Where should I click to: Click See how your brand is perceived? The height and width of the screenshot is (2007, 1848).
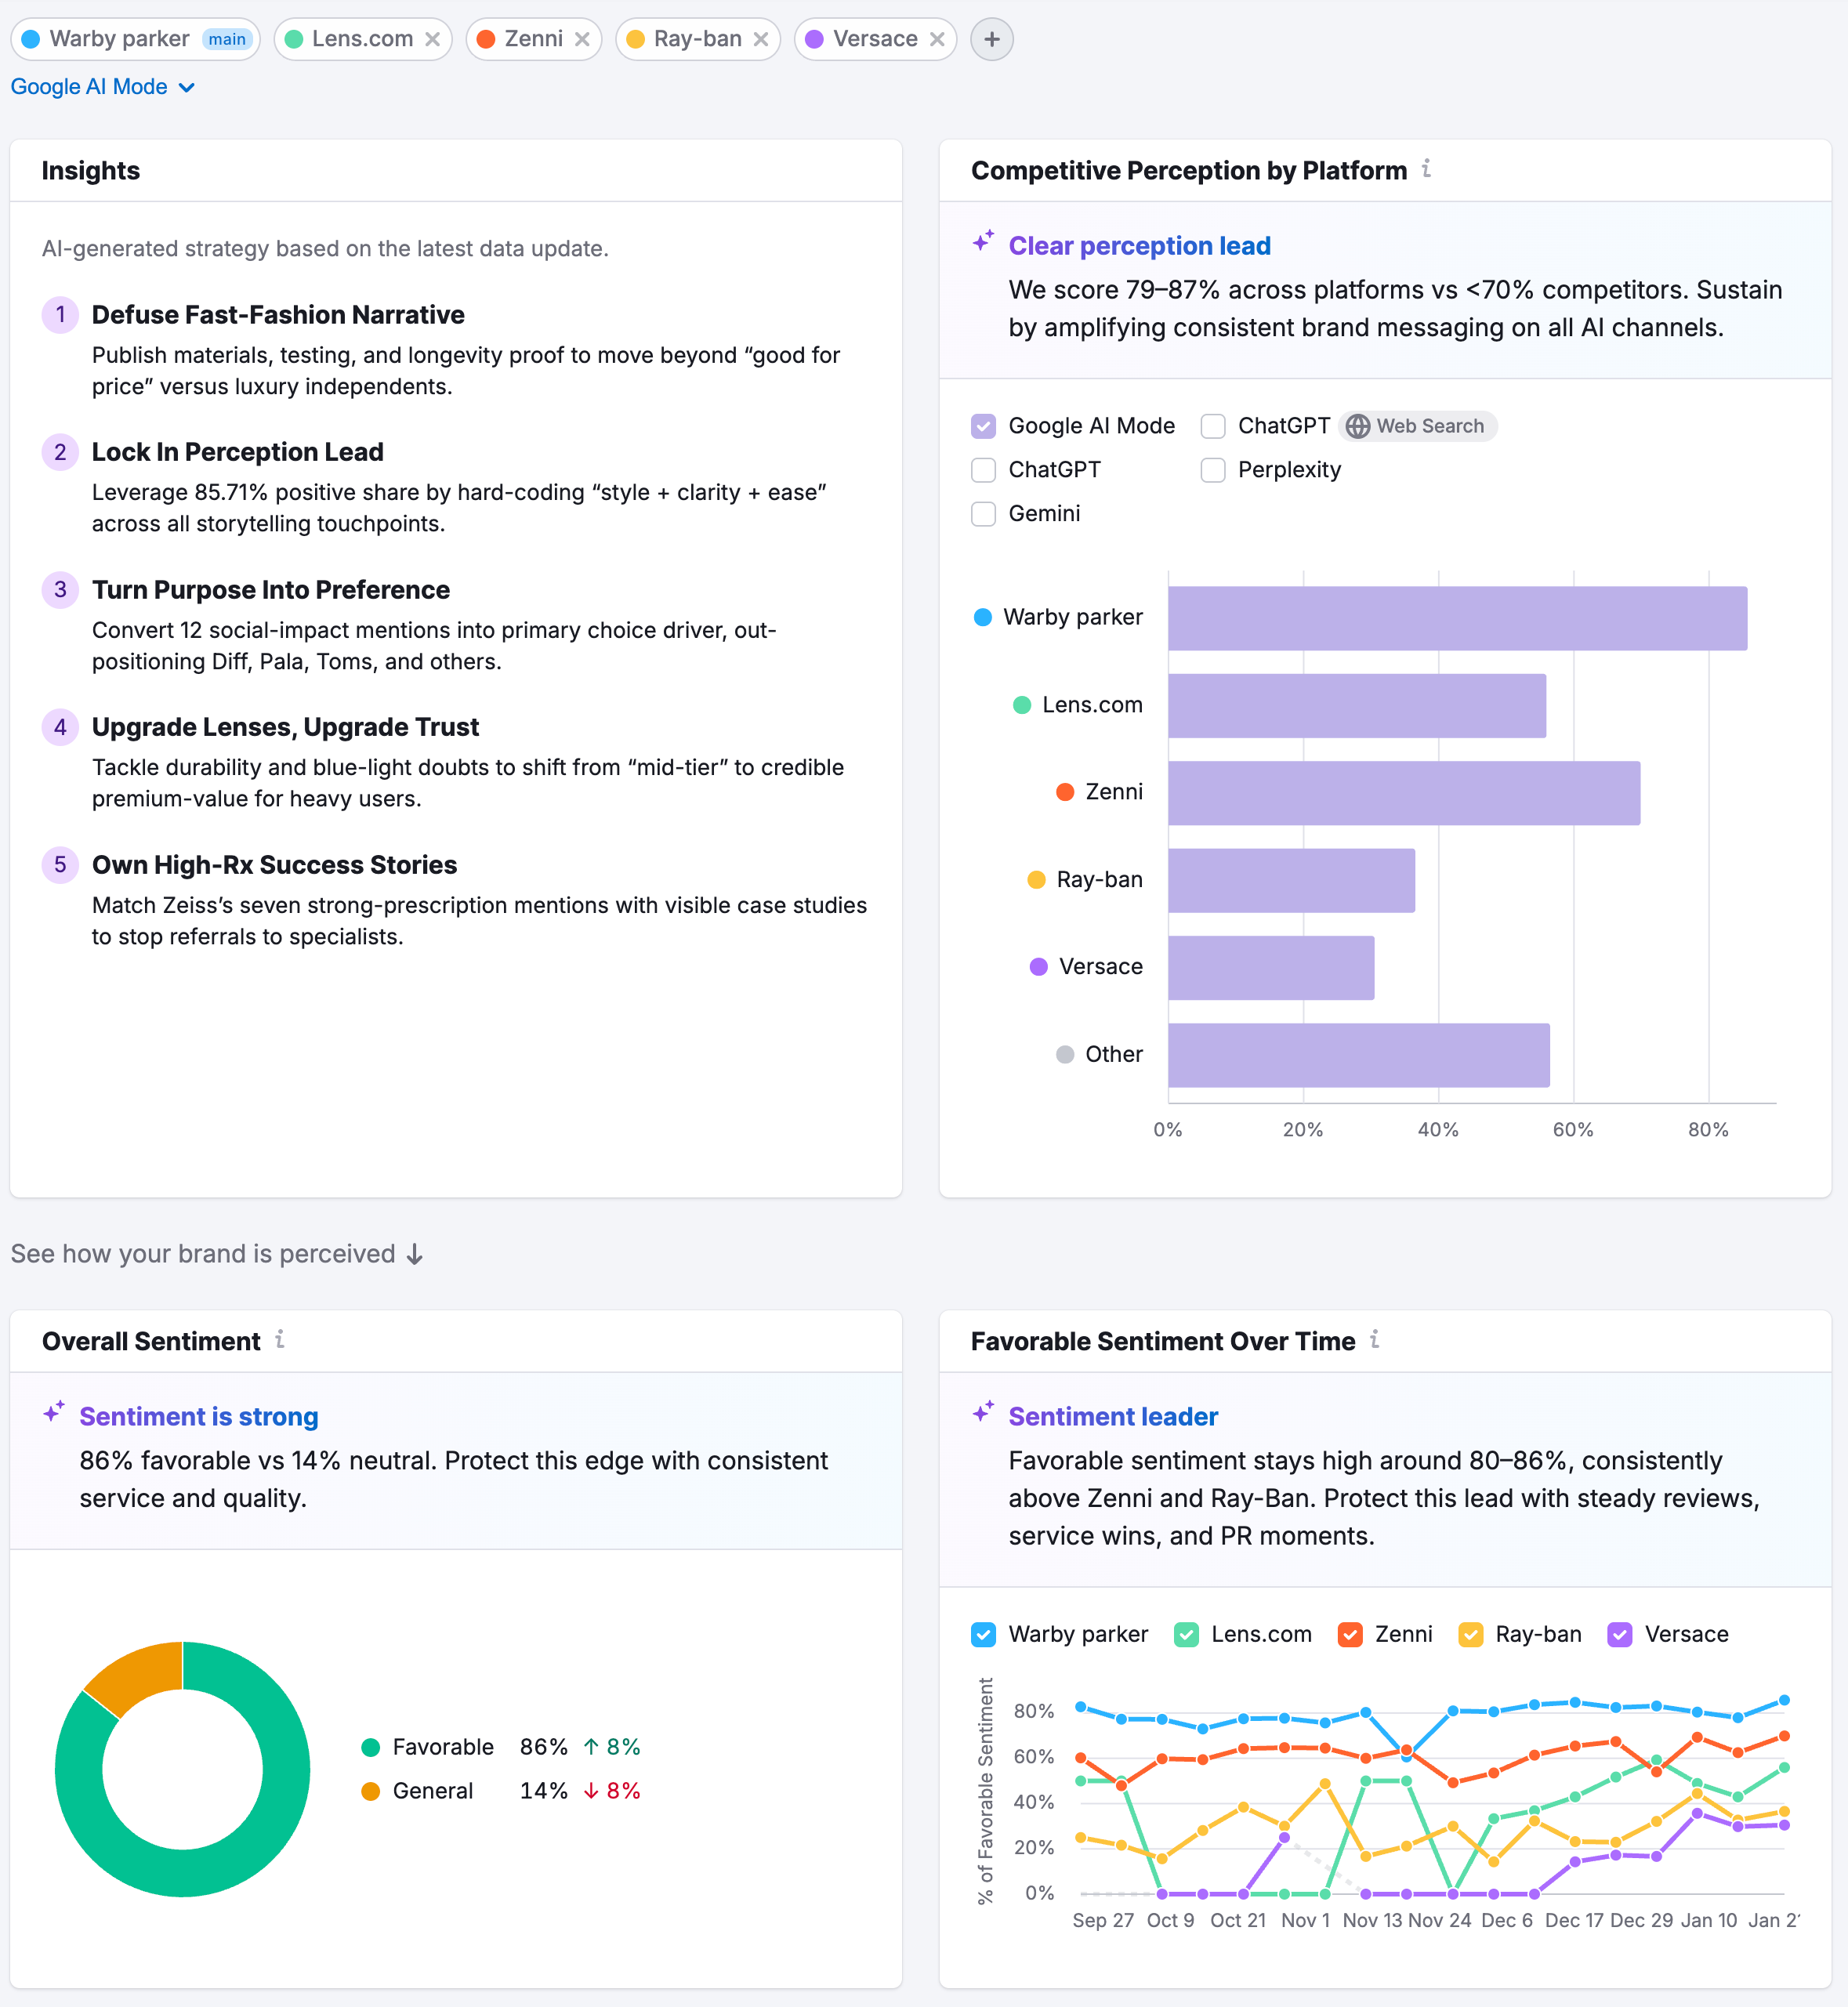[x=216, y=1253]
